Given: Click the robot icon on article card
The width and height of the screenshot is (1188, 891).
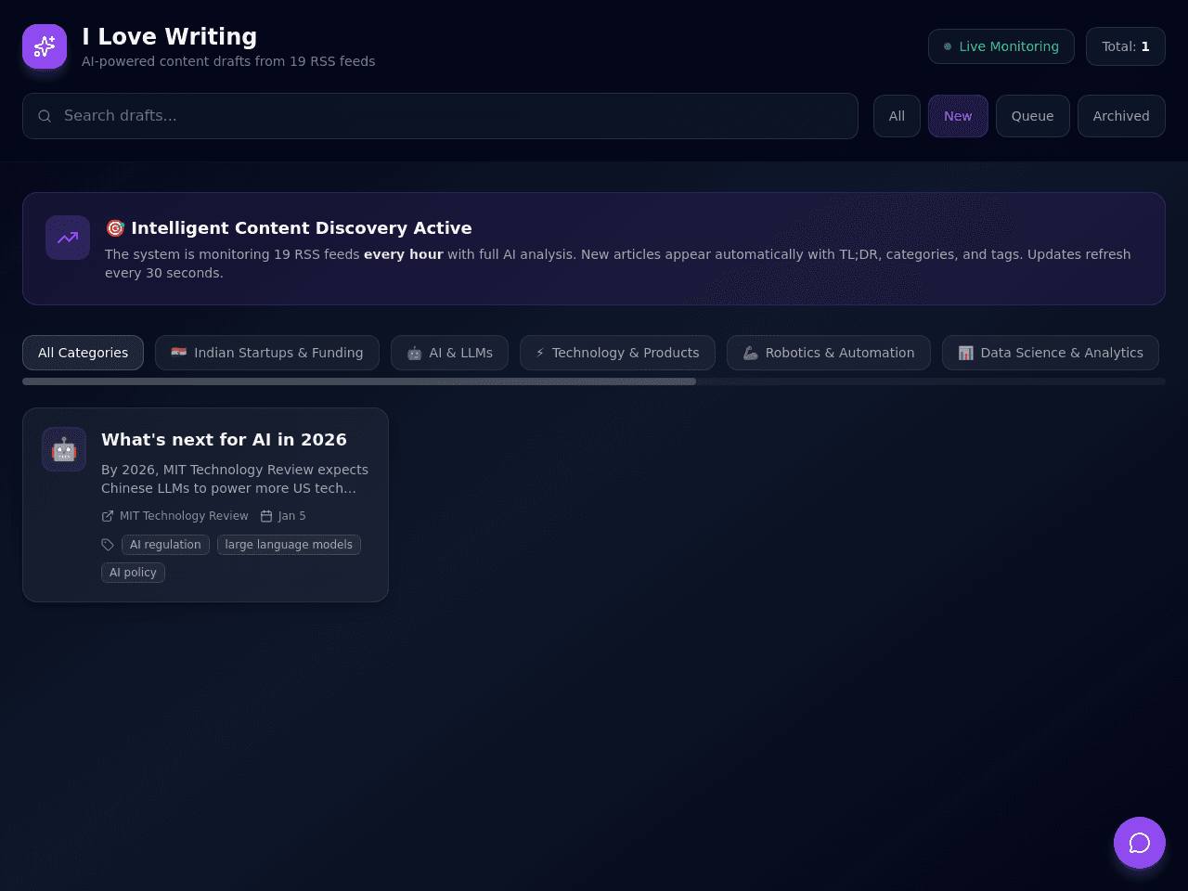Looking at the screenshot, I should (x=64, y=449).
